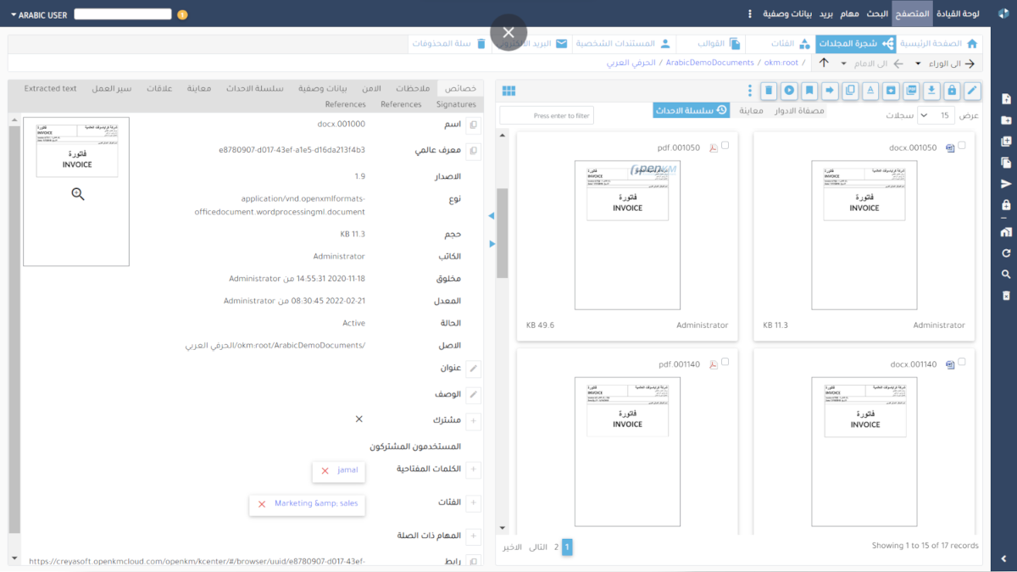
Task: Click the left-pointing splitter collapse arrow
Action: coord(492,216)
